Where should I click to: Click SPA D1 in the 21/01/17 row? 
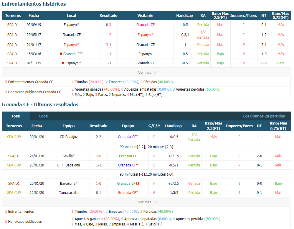coord(13,45)
